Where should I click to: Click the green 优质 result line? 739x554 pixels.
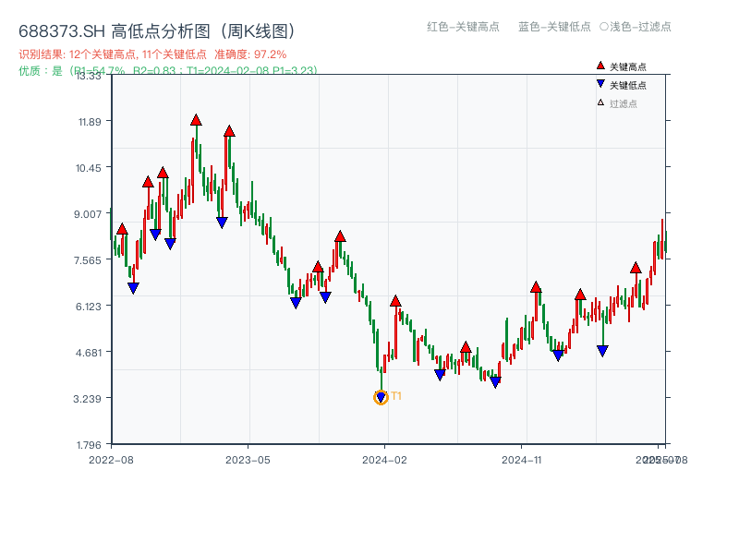[168, 71]
